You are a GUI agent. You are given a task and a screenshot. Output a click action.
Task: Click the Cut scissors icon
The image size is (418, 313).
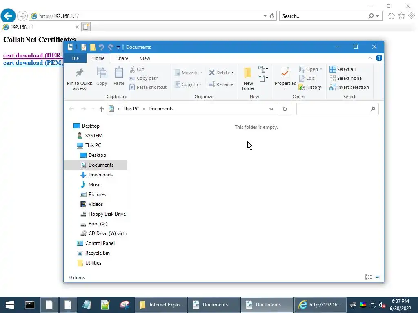(132, 69)
